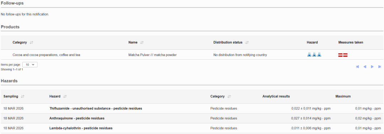
Task: Go to previous products page
Action: [x=365, y=67]
